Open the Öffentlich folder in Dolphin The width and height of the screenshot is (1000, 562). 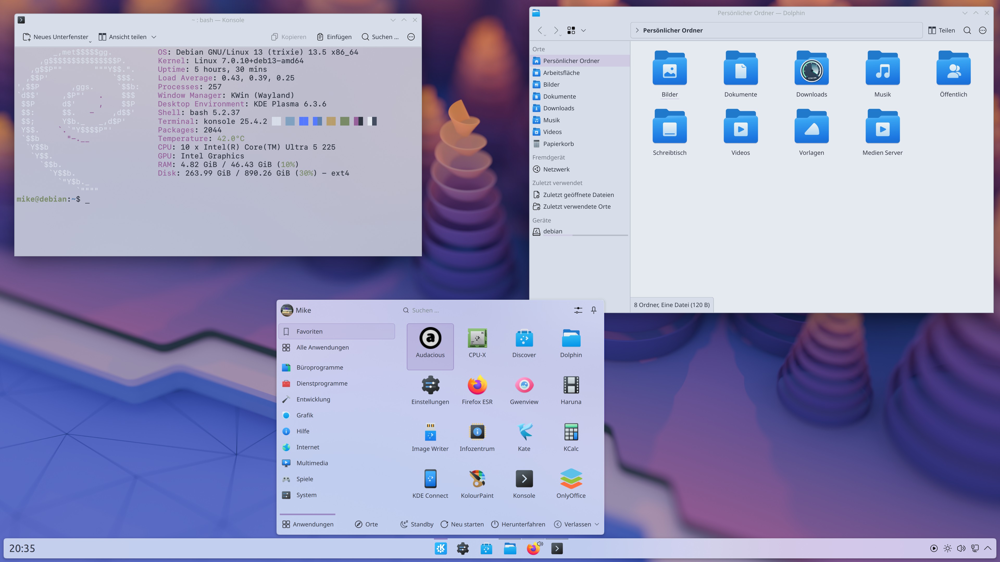click(953, 74)
